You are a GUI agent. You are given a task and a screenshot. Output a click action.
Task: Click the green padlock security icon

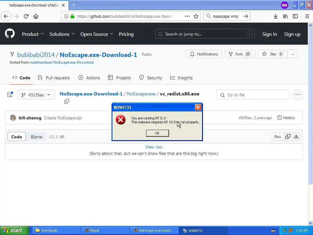tap(72, 16)
